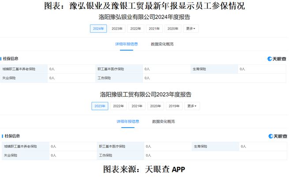The height and width of the screenshot is (177, 291).
Task: Switch to 详细年报信息 tab in 豫弘银业 report
Action: tap(127, 44)
